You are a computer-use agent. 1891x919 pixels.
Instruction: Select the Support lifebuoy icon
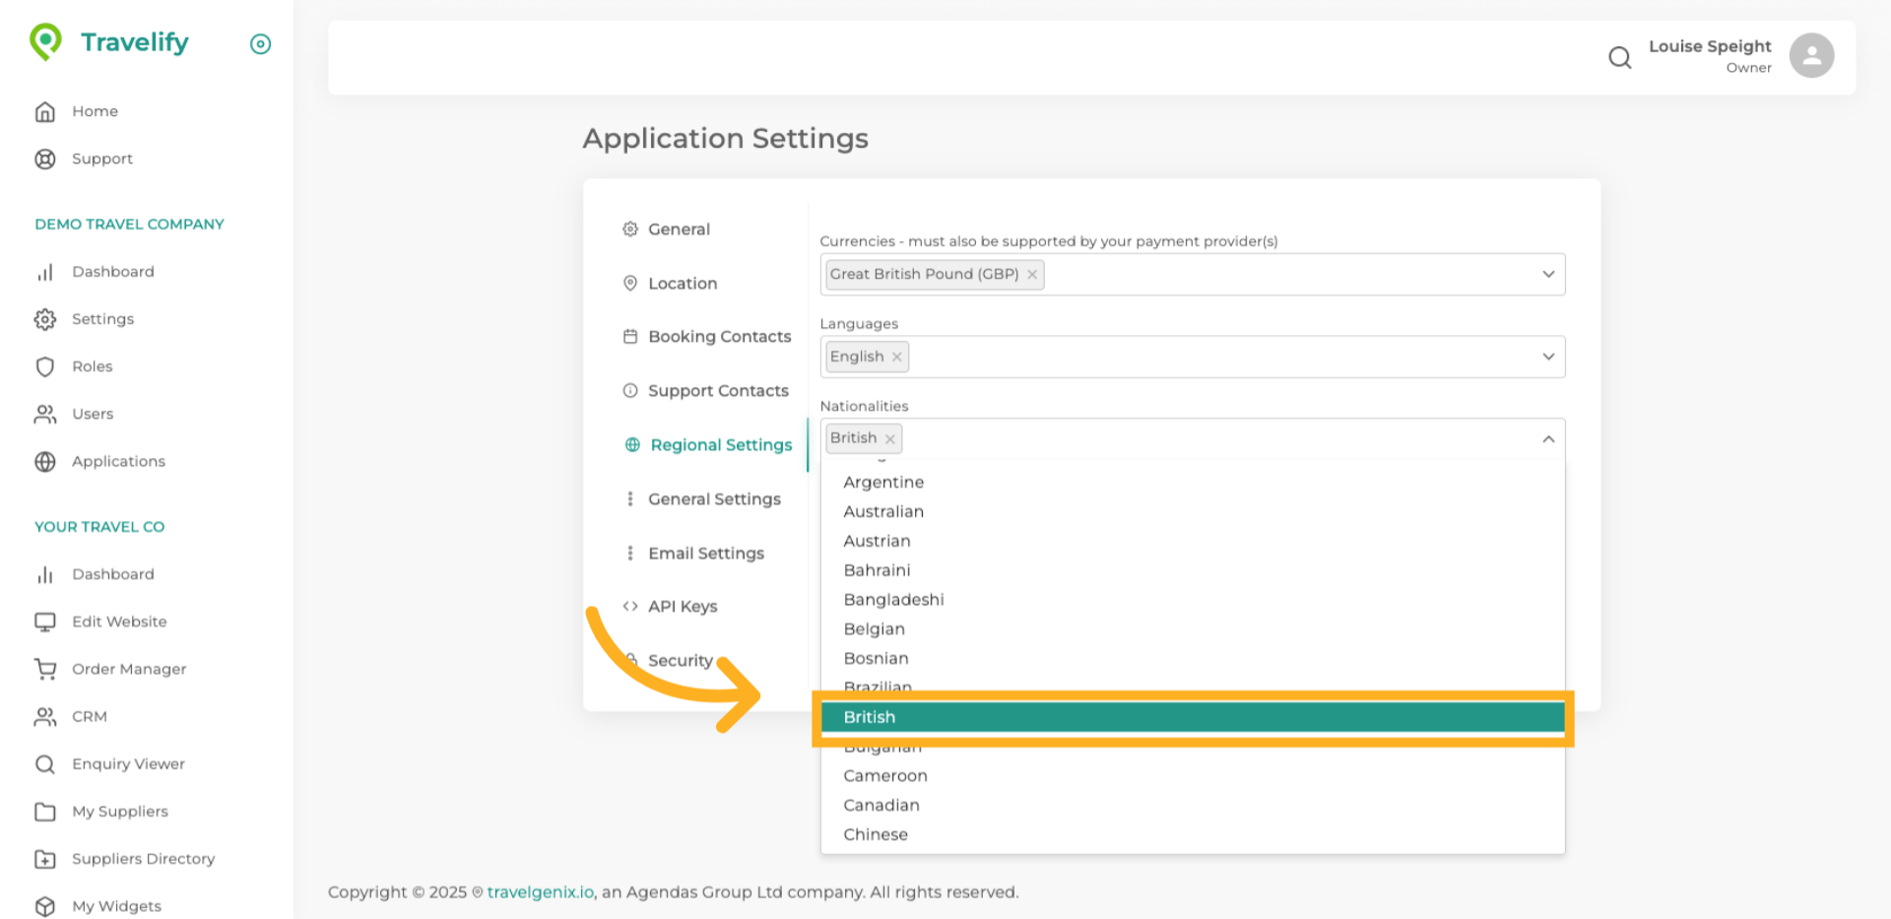click(x=45, y=159)
